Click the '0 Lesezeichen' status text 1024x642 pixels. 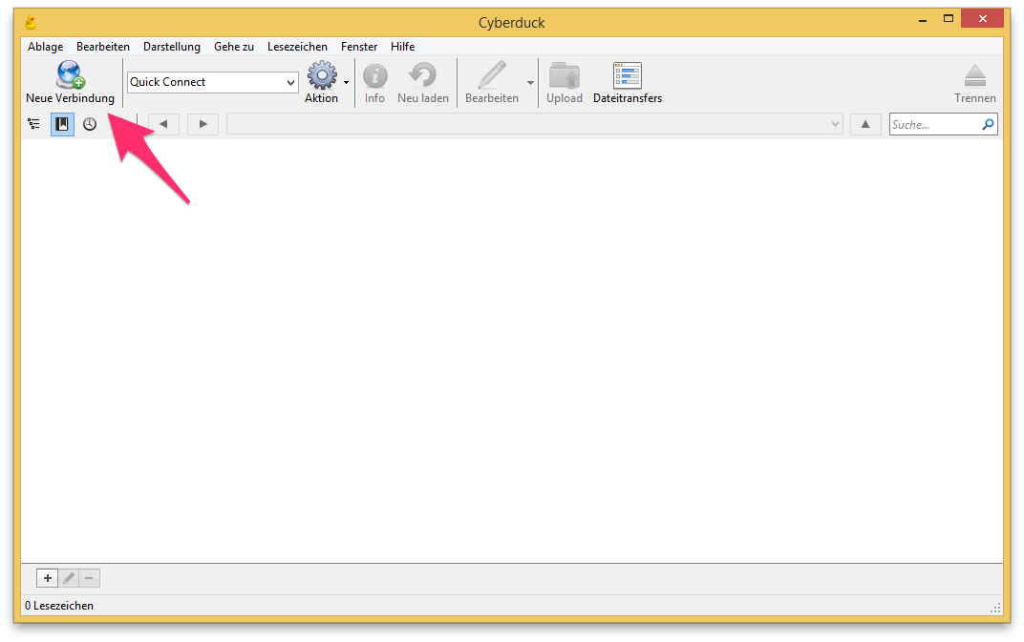[x=59, y=606]
